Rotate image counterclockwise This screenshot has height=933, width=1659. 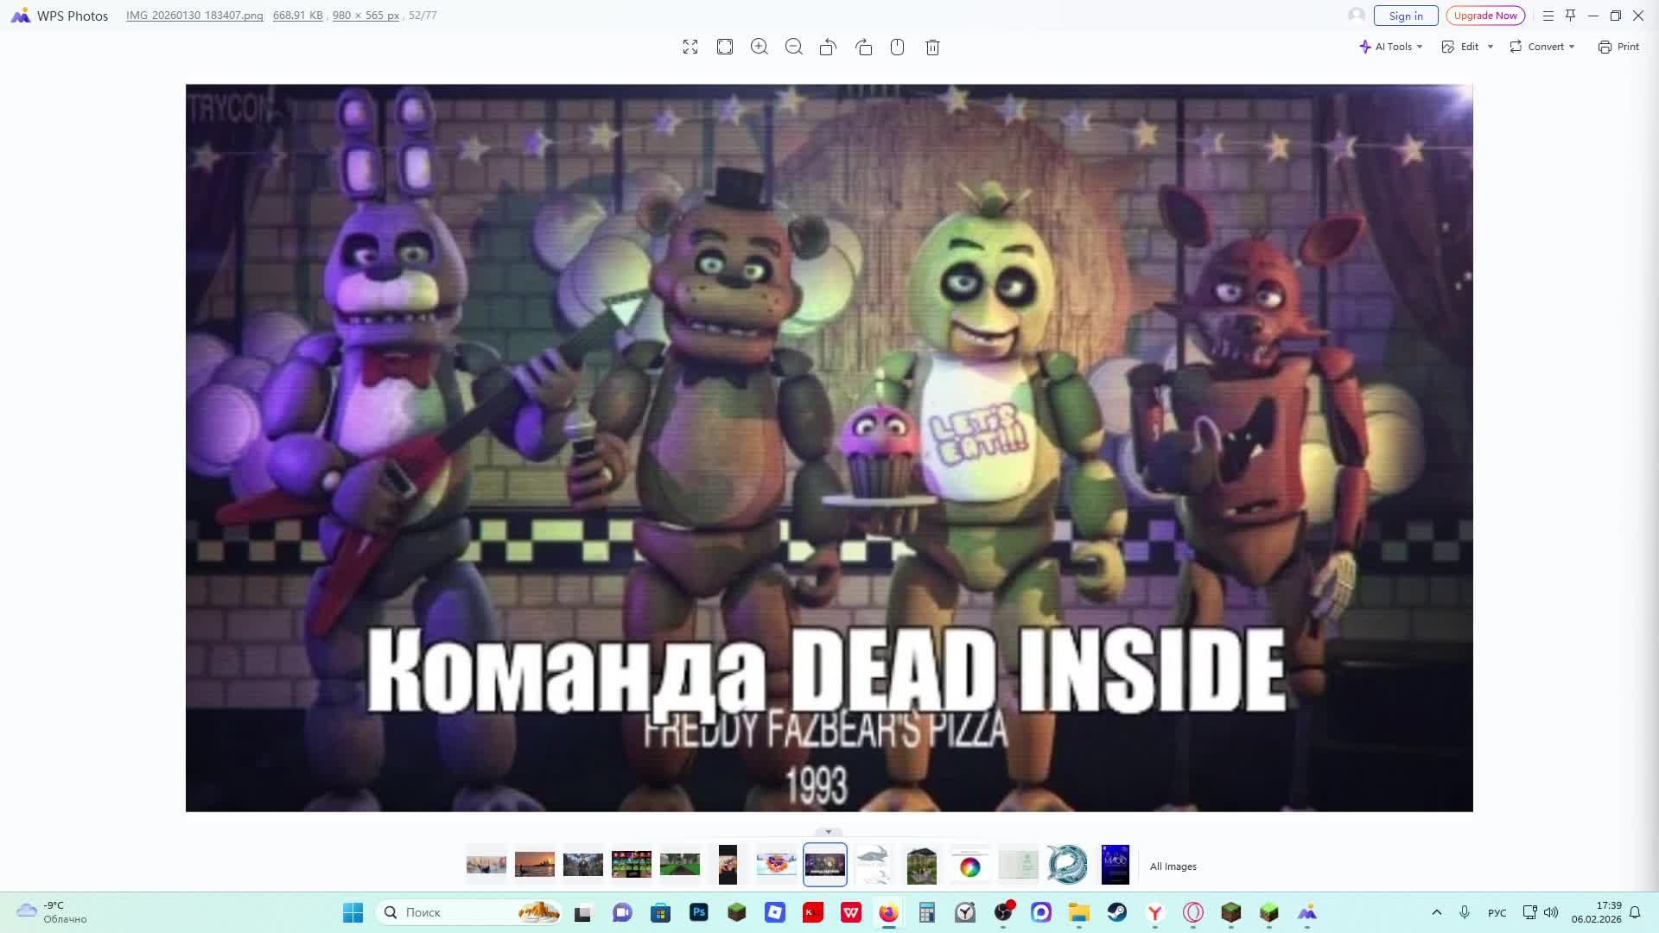pyautogui.click(x=828, y=48)
